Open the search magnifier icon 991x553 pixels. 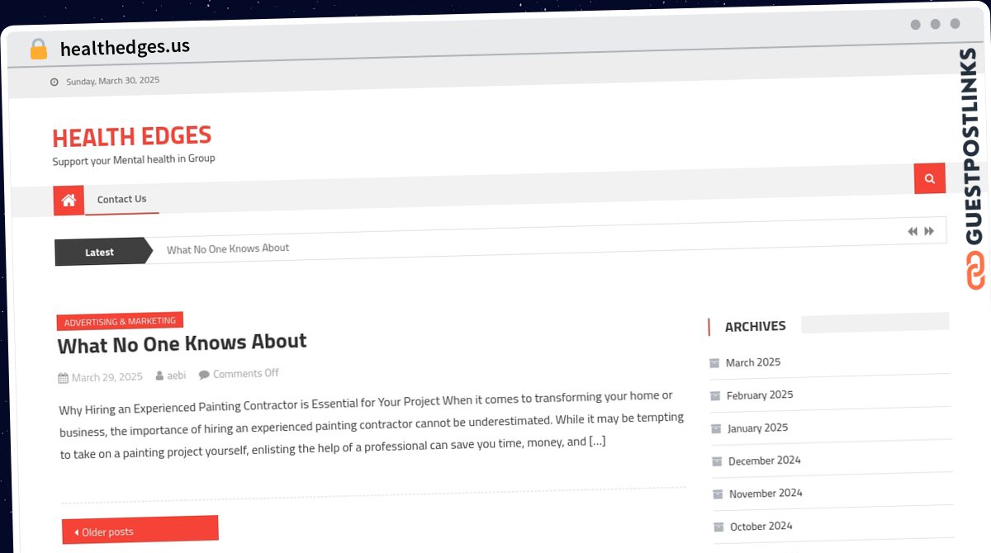[x=929, y=178]
